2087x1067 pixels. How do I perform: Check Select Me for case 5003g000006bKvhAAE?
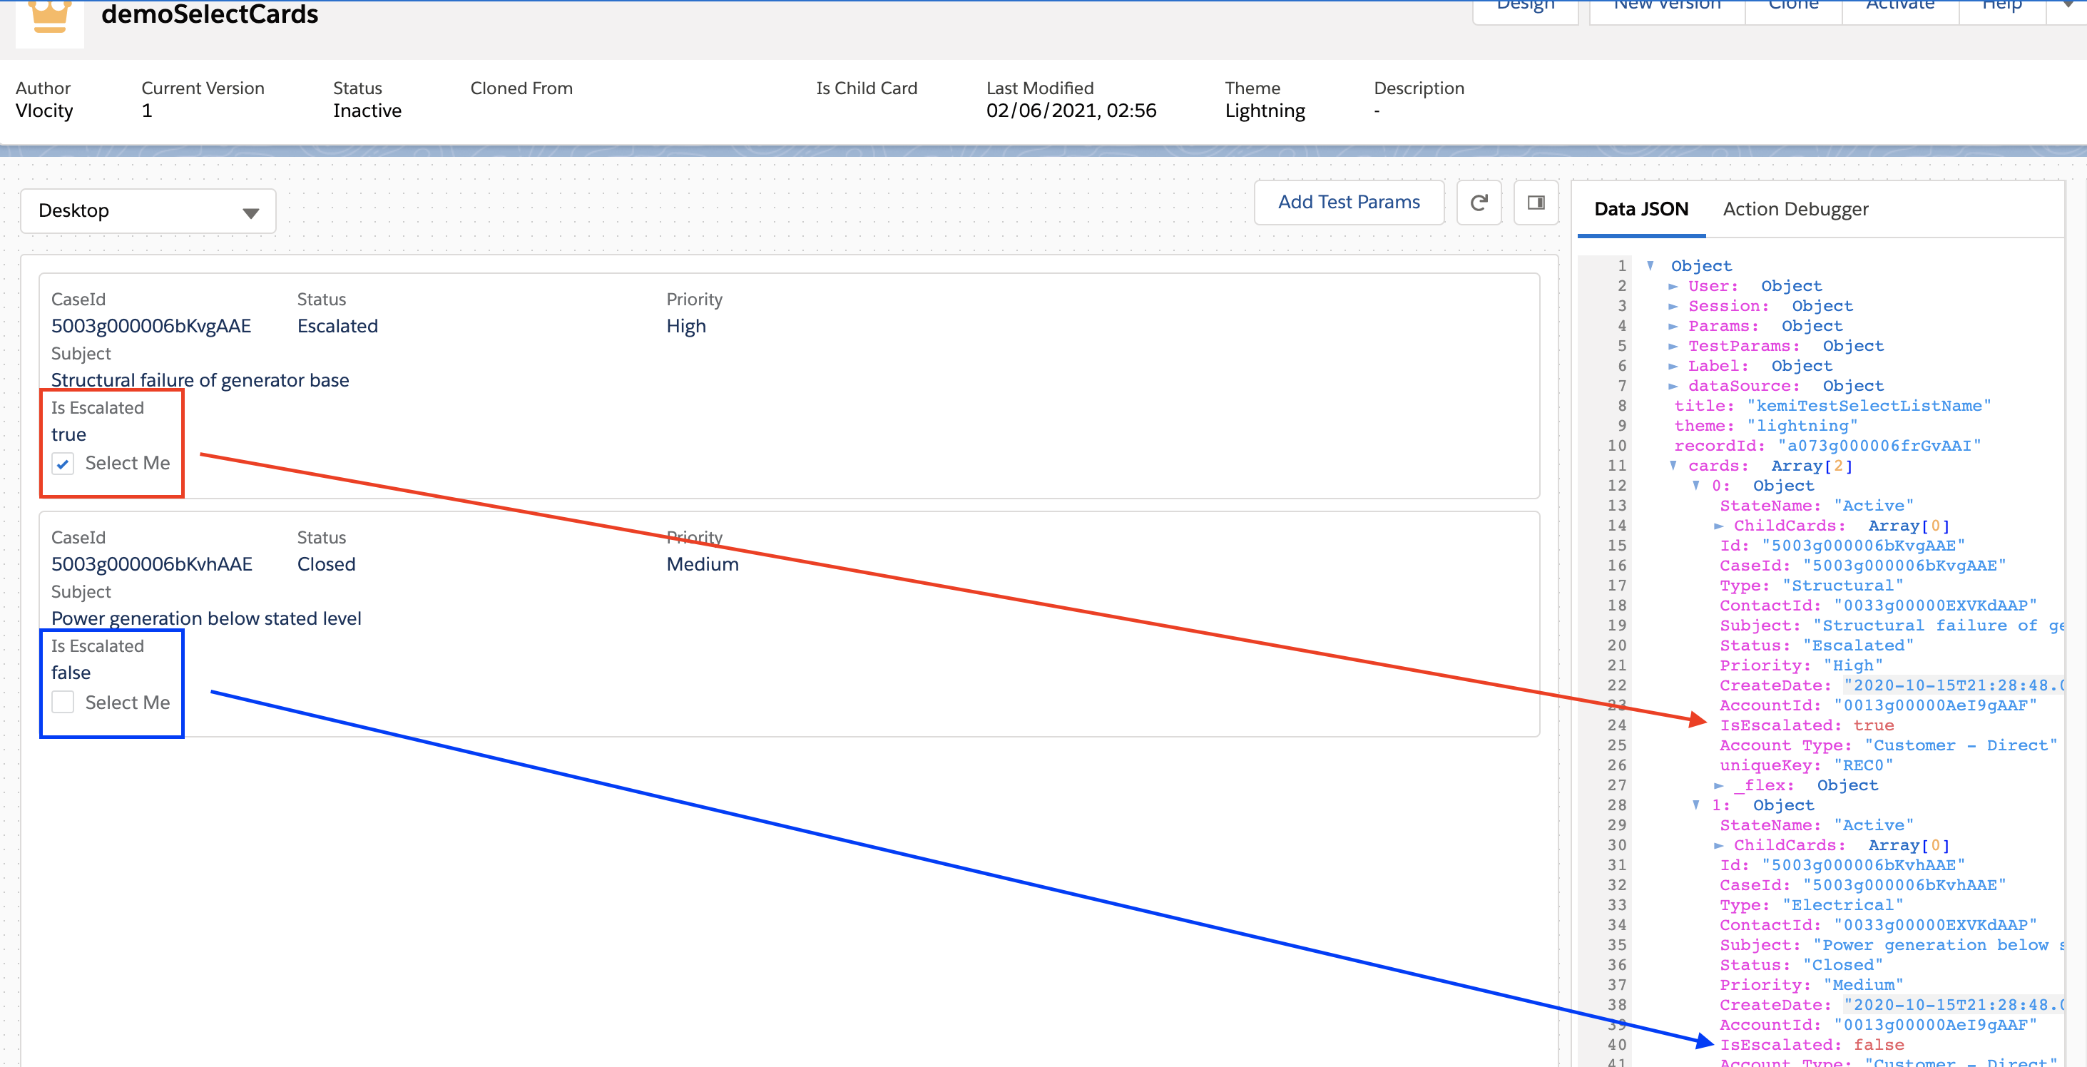63,702
